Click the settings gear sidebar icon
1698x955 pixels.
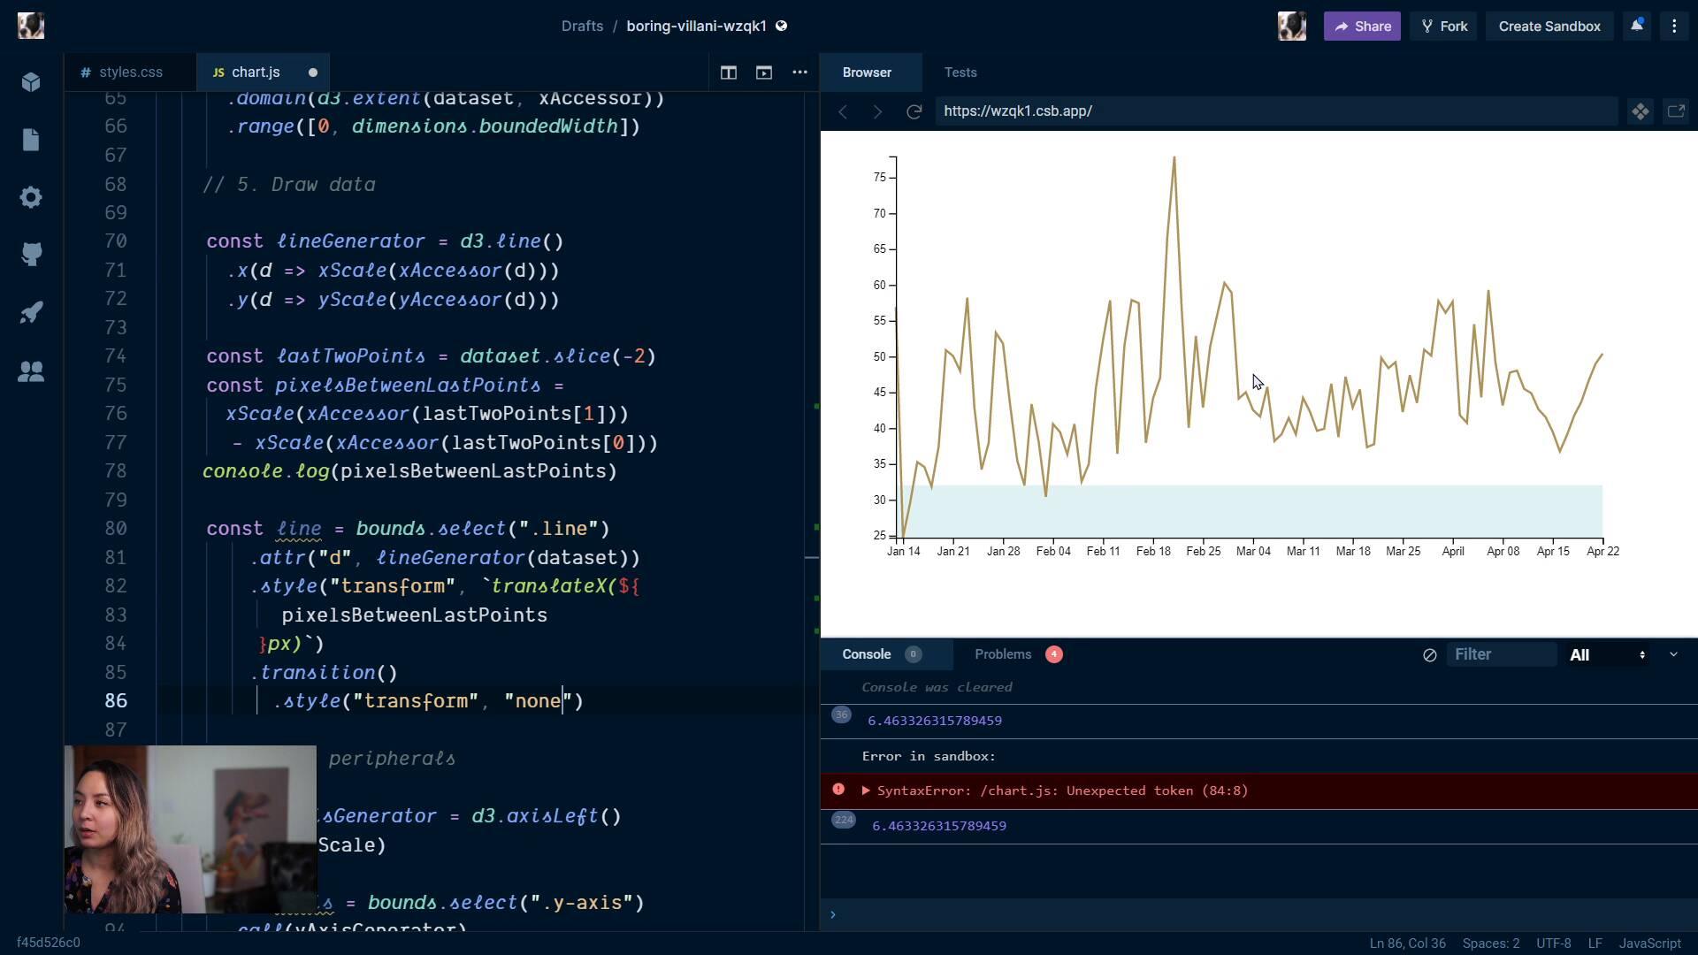tap(32, 198)
